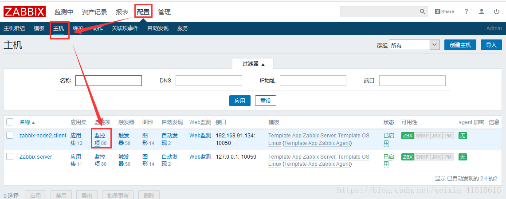Click the 192.168.91.134: 10050 interface text

(236, 139)
